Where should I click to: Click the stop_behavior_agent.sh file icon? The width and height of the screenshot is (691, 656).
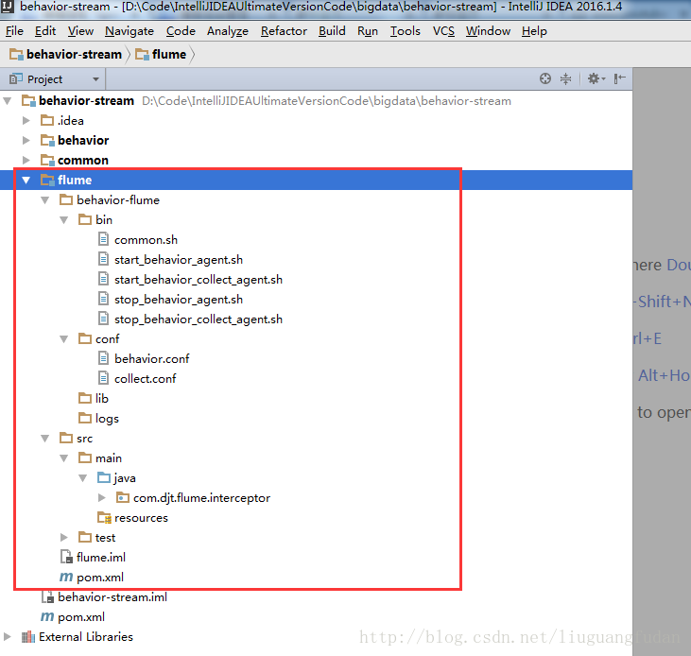point(103,299)
